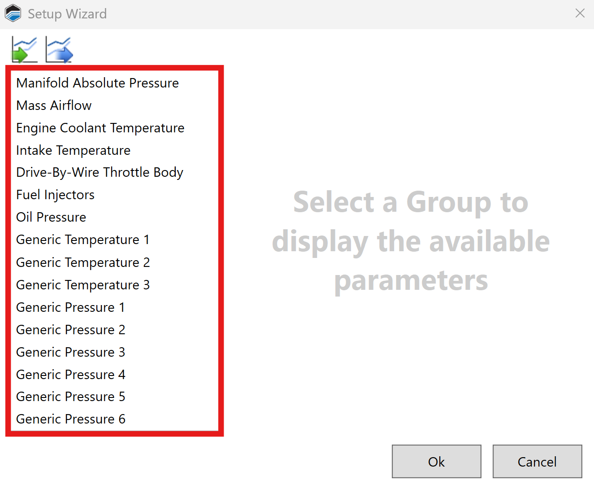Pick the Generic Pressure 3 entry
Image resolution: width=594 pixels, height=489 pixels.
tap(70, 352)
